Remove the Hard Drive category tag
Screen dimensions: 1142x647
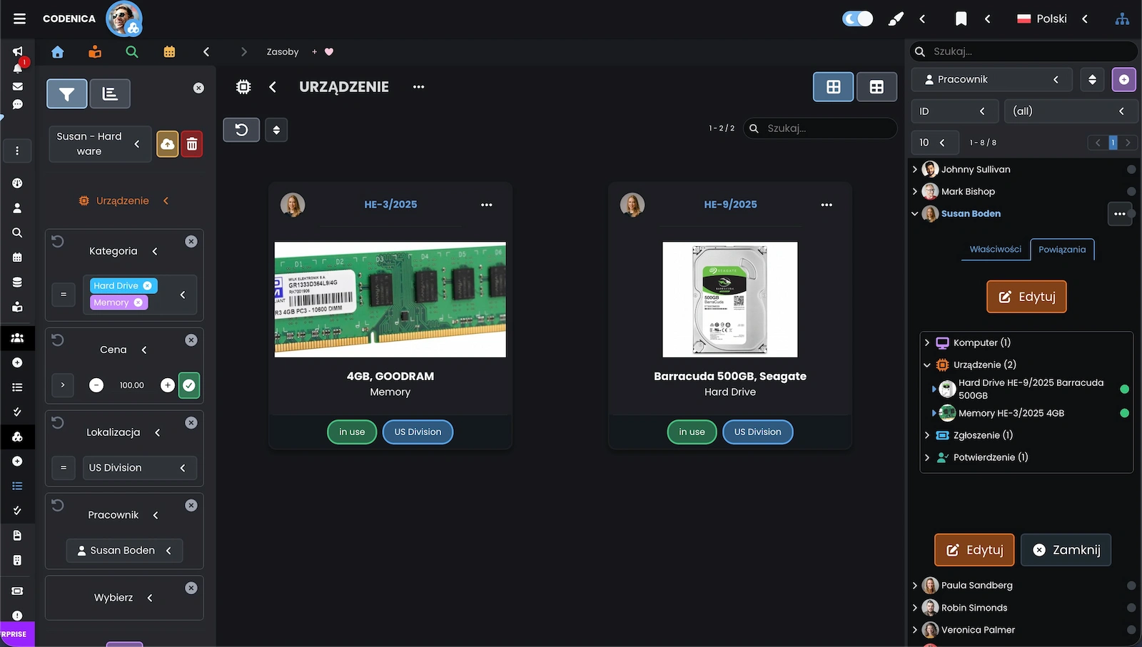[x=148, y=286]
